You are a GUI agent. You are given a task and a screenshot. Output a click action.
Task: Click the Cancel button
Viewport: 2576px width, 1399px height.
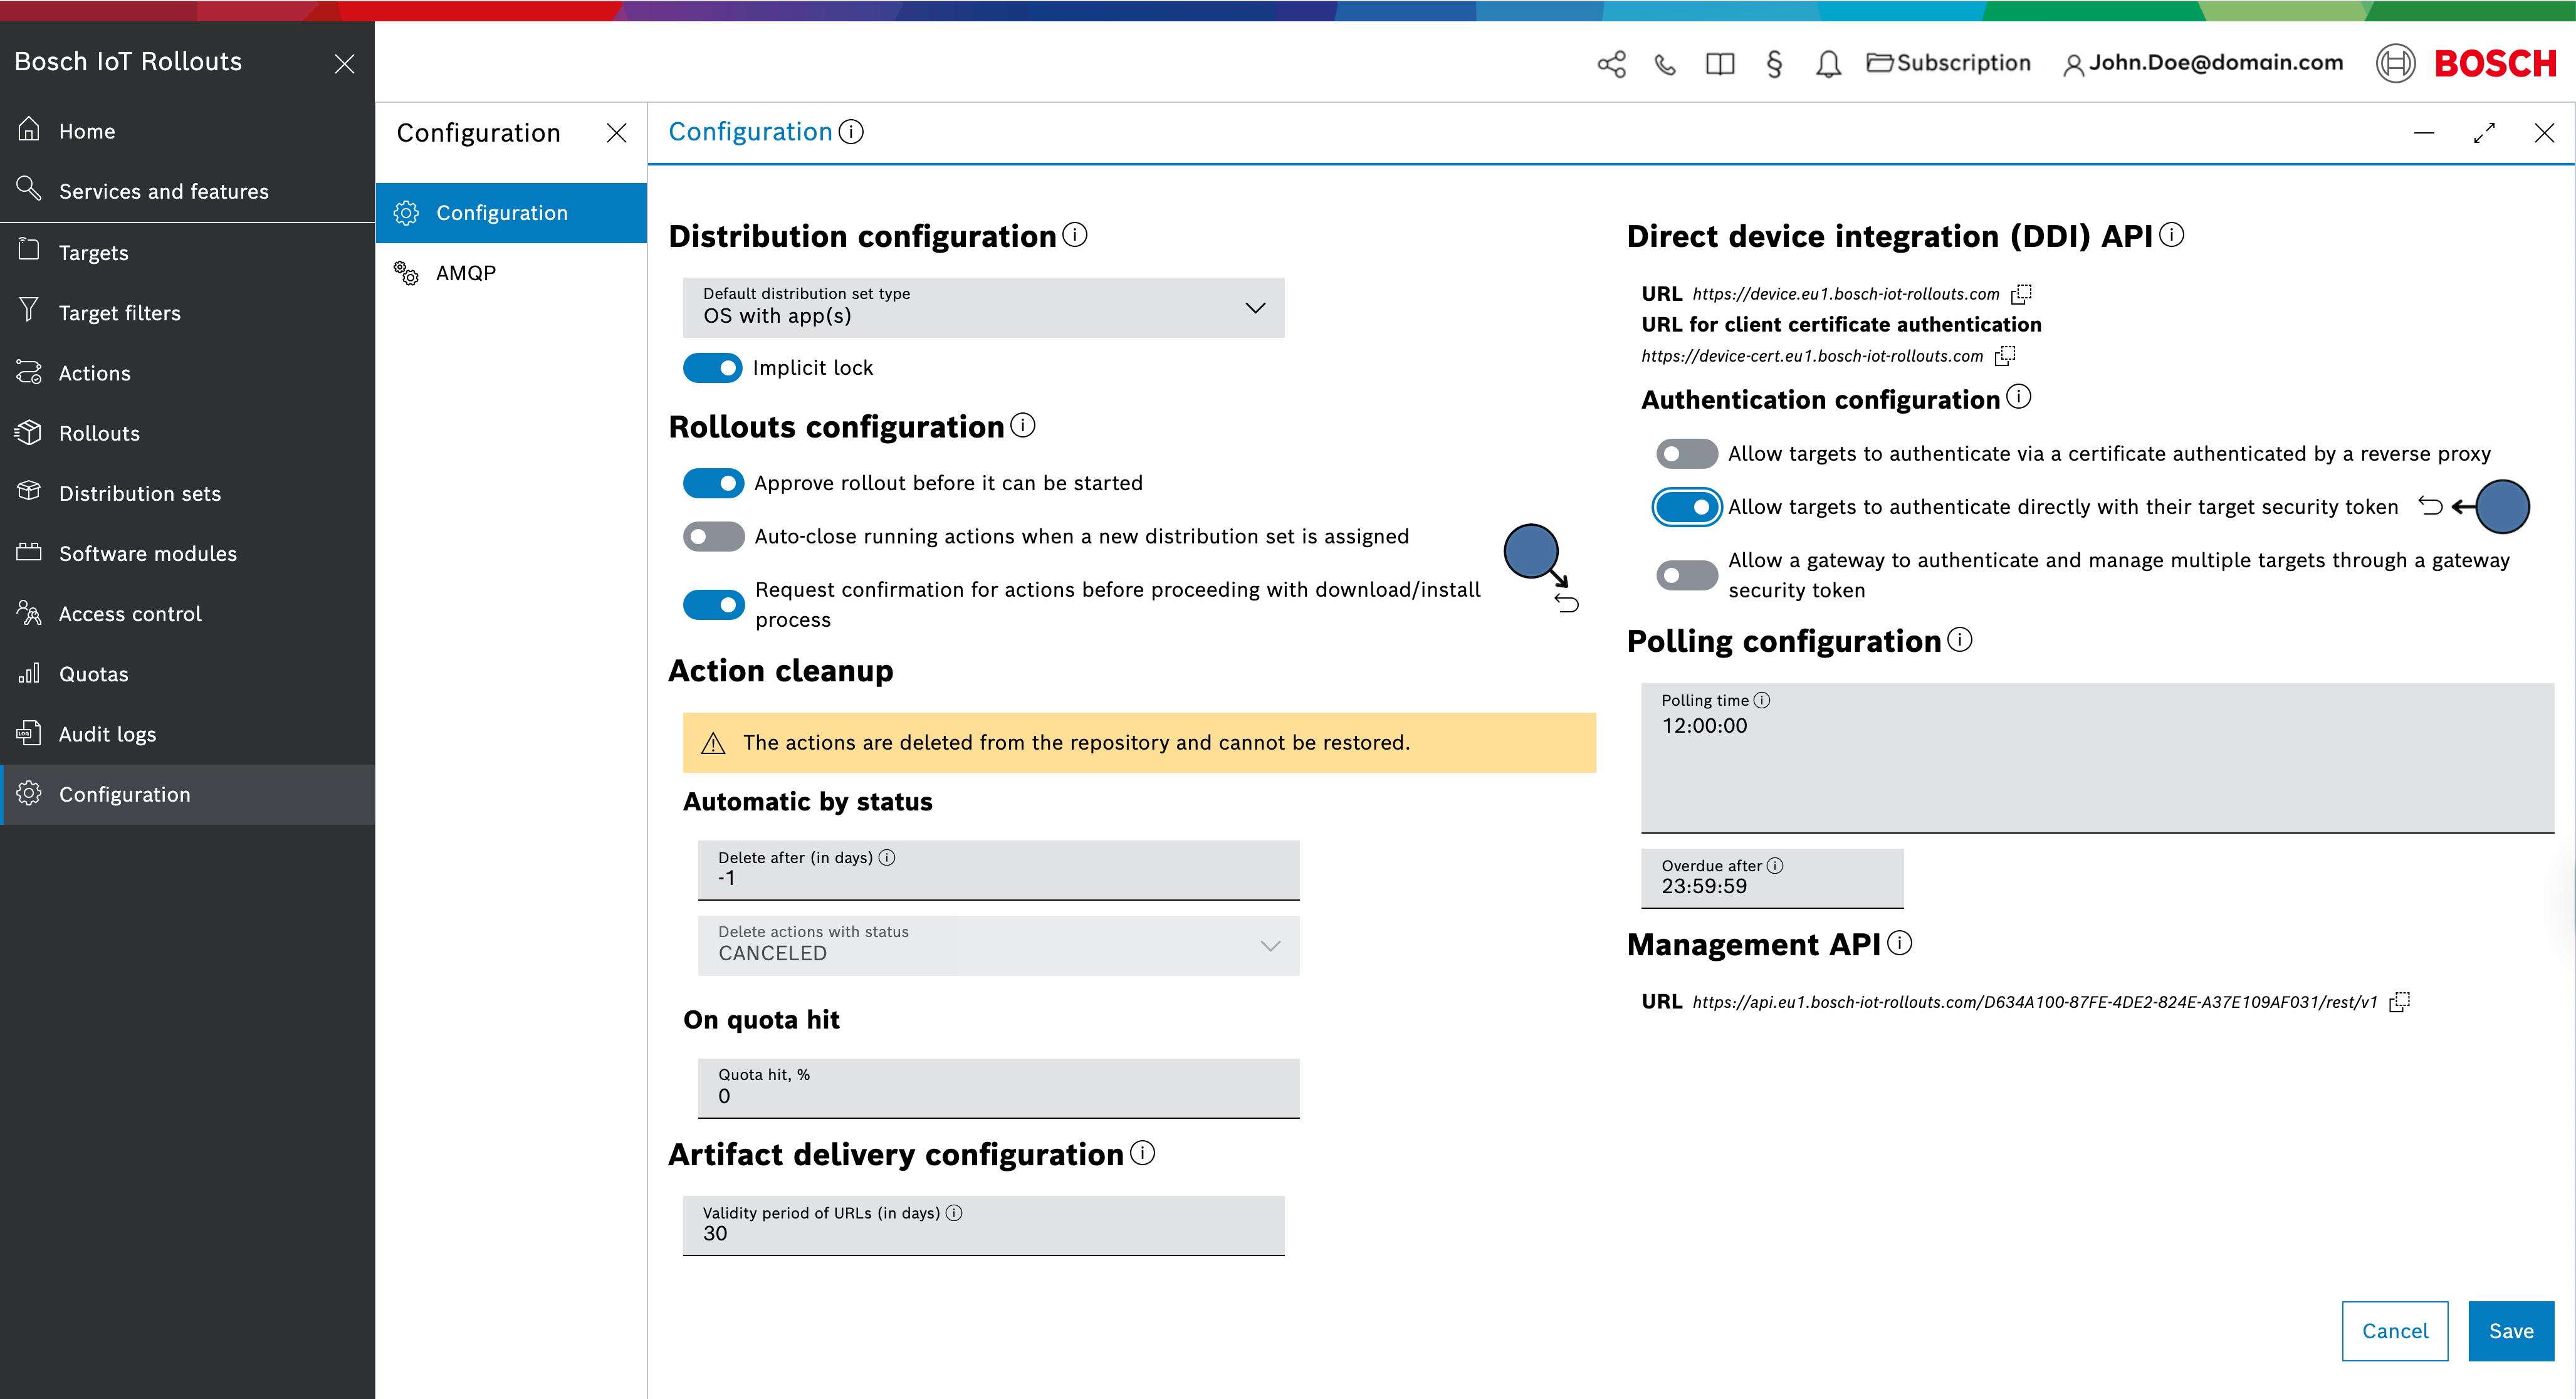[x=2394, y=1330]
